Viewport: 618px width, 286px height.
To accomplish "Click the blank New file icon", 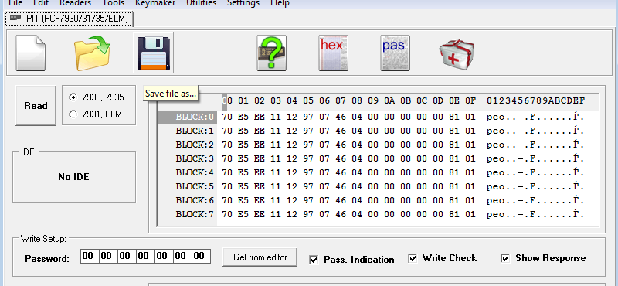I will pyautogui.click(x=31, y=53).
